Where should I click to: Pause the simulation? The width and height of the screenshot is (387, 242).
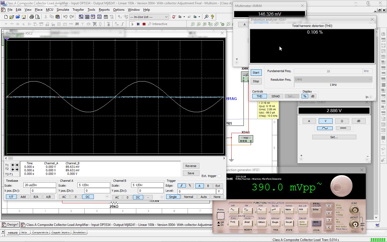coord(138,24)
